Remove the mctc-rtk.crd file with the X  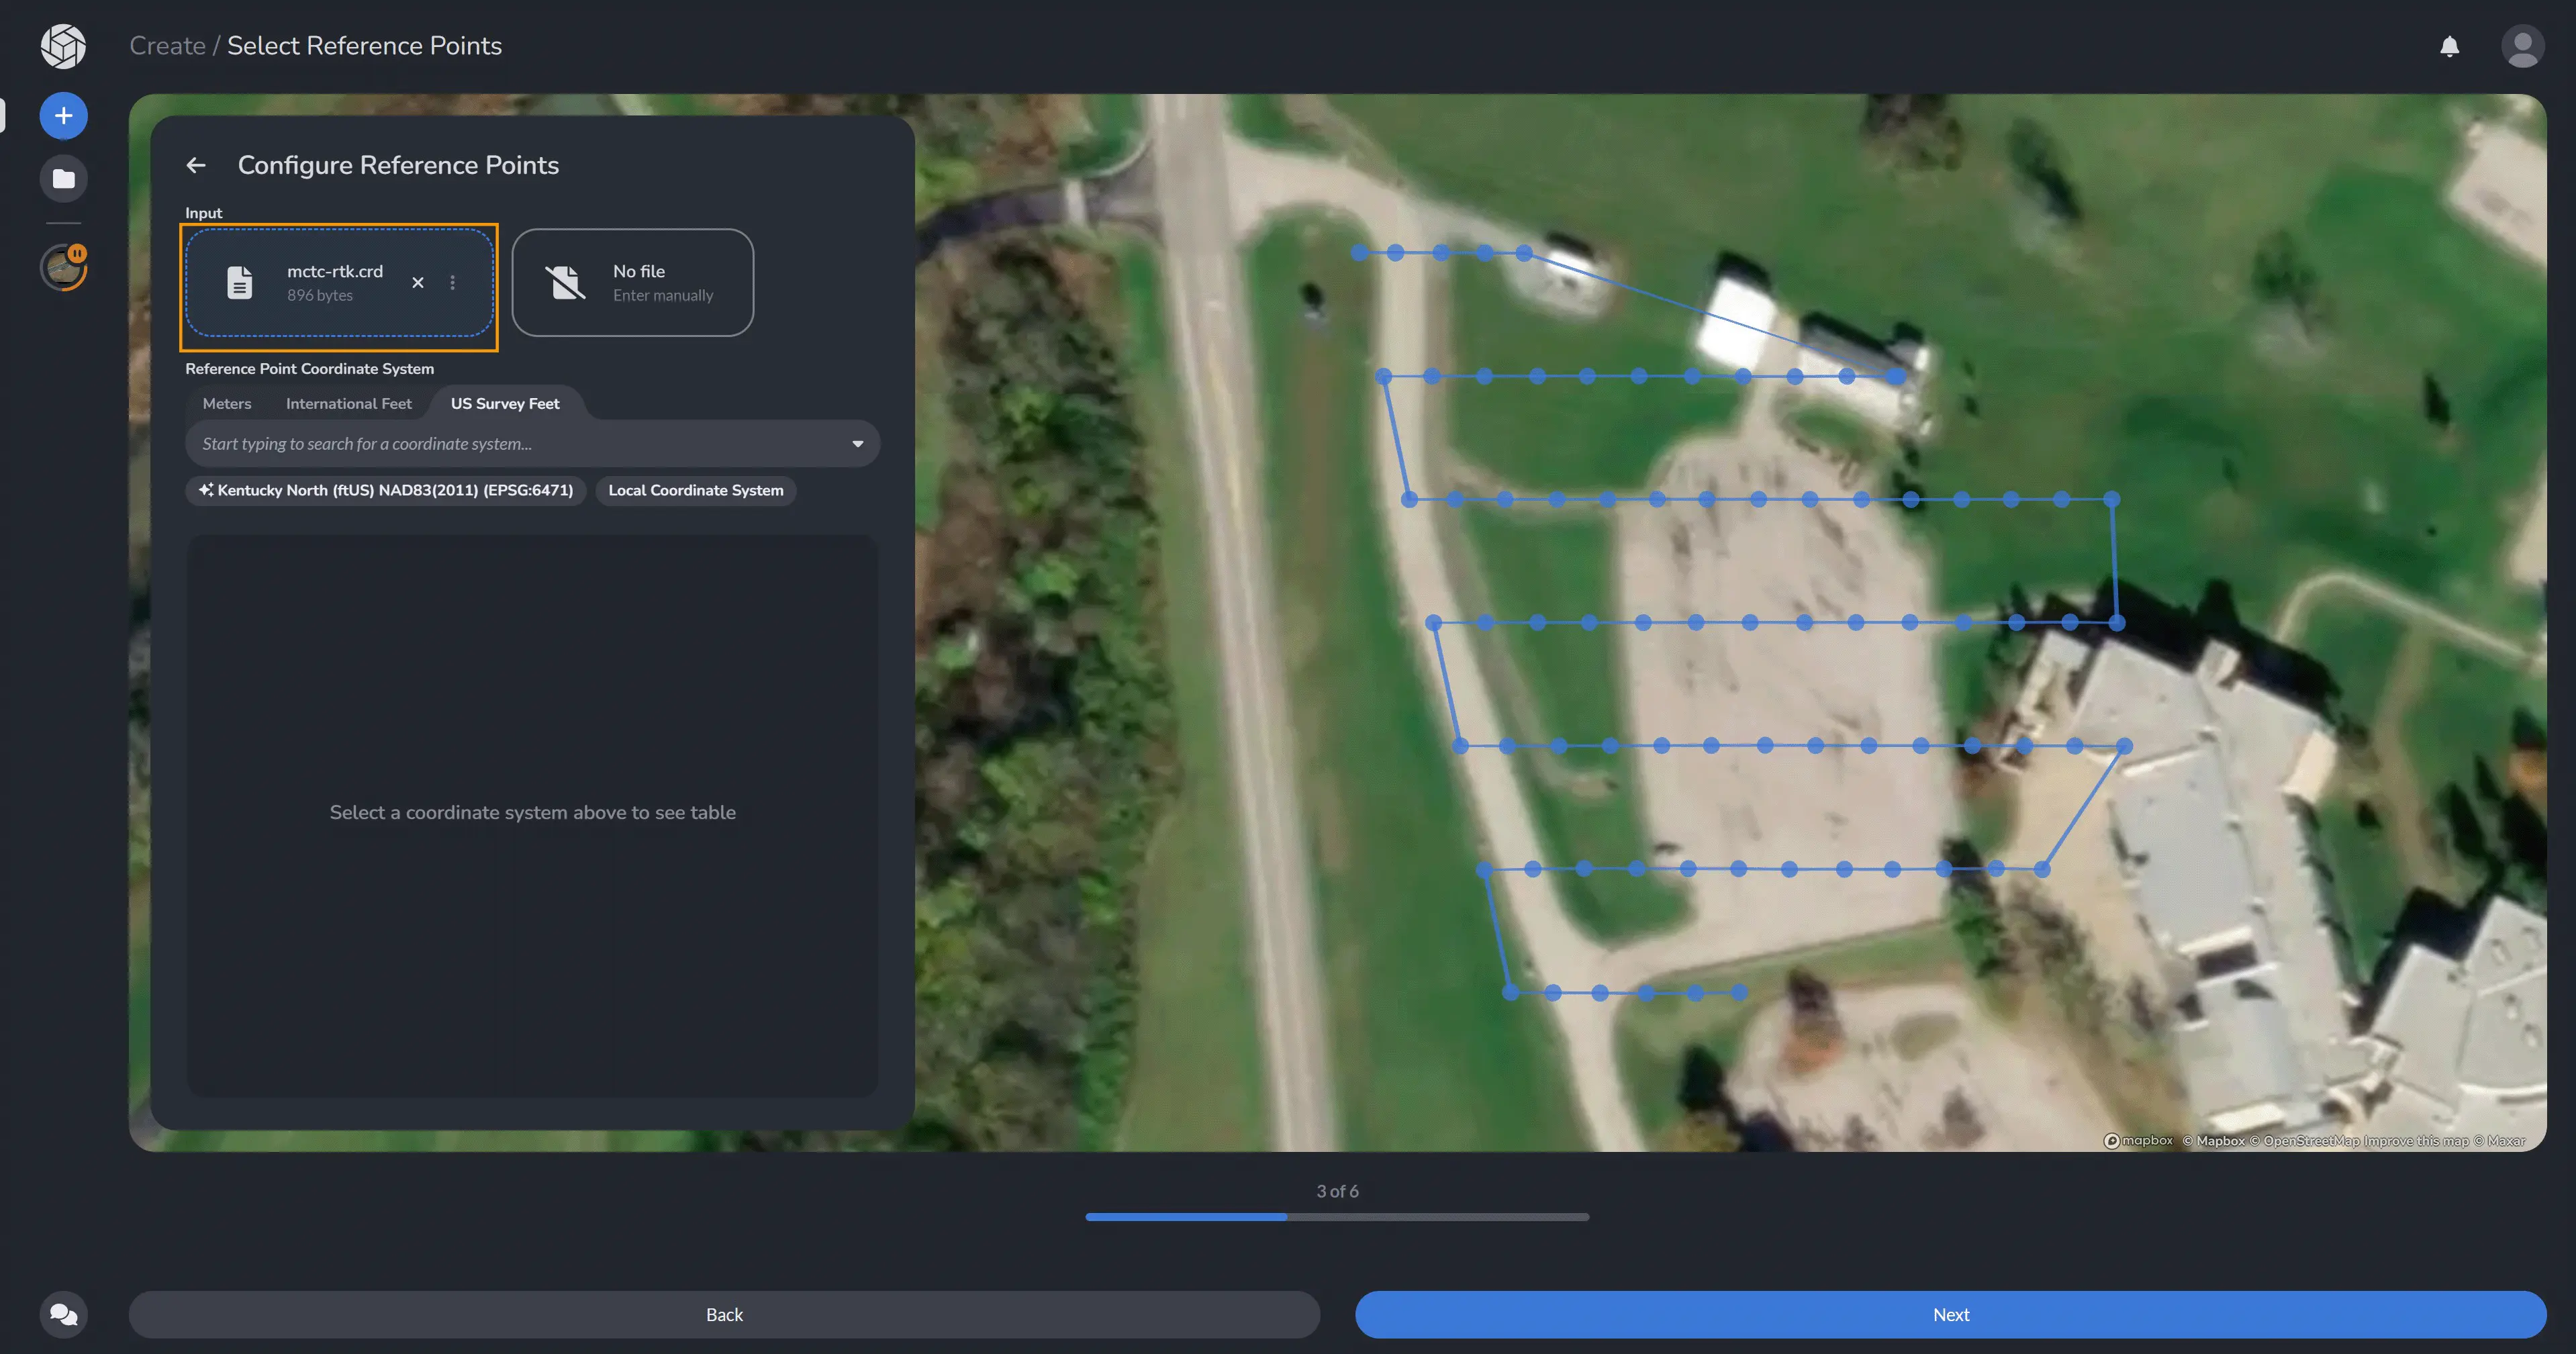tap(418, 283)
